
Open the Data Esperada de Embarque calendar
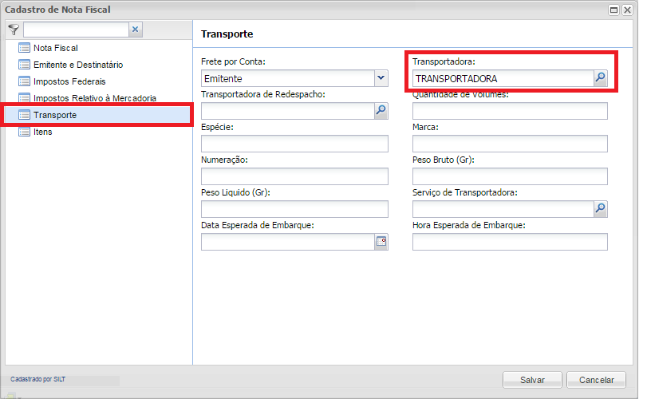pos(381,242)
